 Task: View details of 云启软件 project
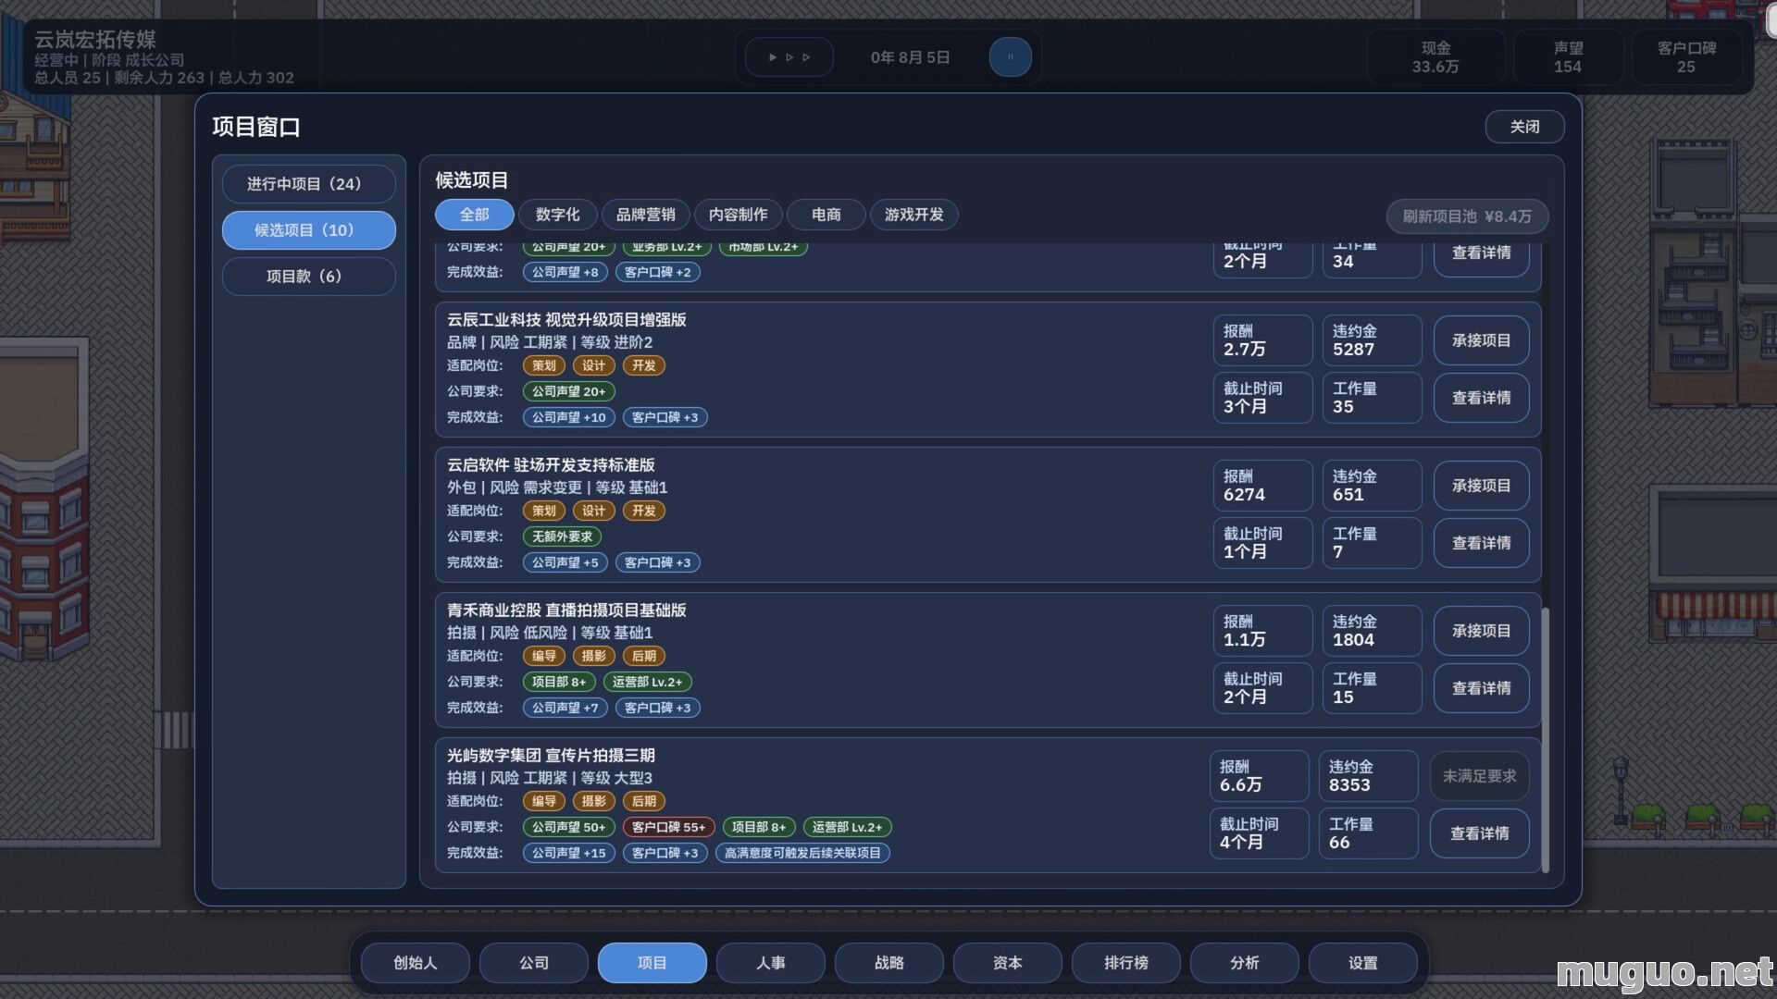click(1481, 543)
